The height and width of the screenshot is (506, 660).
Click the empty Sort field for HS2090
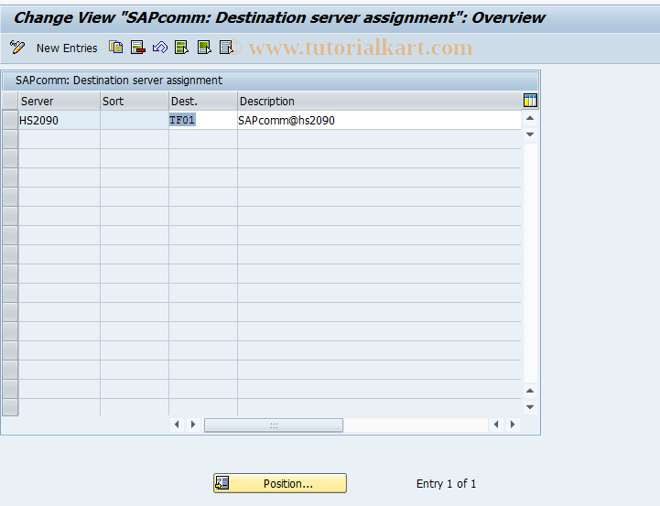pyautogui.click(x=135, y=120)
